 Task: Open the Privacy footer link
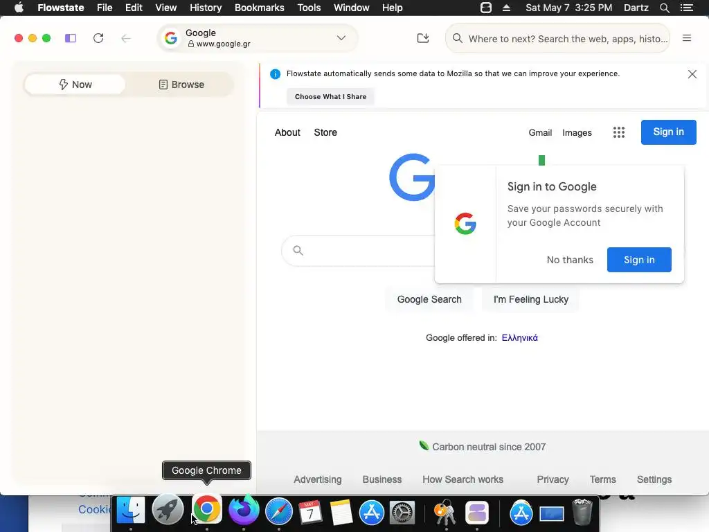[x=553, y=479]
